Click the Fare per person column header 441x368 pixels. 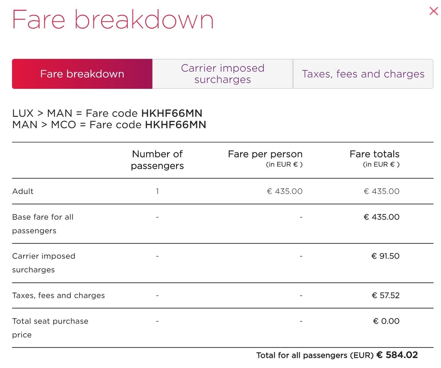pos(265,158)
